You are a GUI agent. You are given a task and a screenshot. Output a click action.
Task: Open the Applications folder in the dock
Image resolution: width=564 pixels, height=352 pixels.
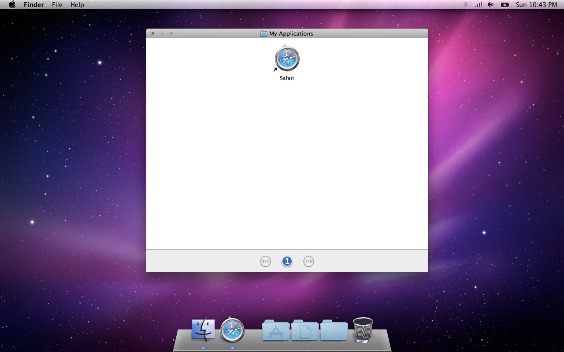click(276, 330)
